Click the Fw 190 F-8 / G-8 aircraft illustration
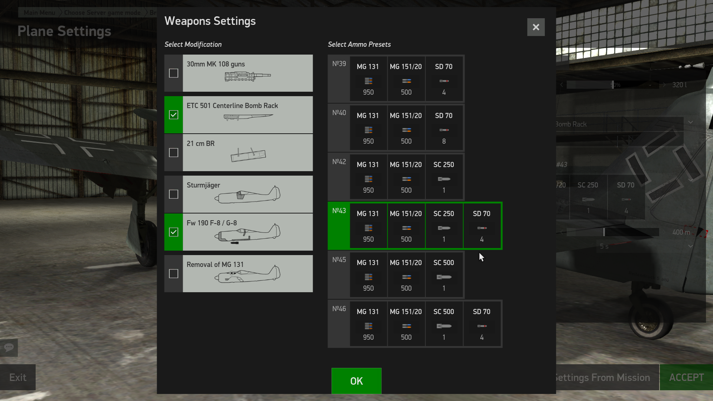 pyautogui.click(x=247, y=234)
